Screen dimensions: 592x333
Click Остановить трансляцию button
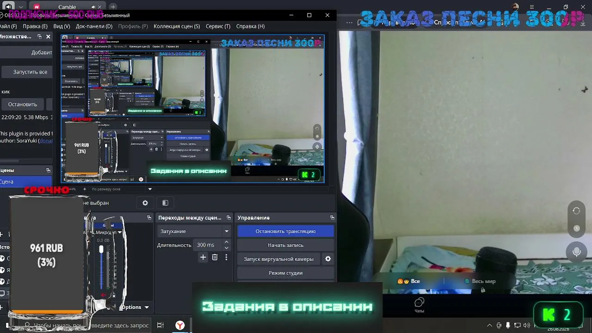(x=285, y=231)
